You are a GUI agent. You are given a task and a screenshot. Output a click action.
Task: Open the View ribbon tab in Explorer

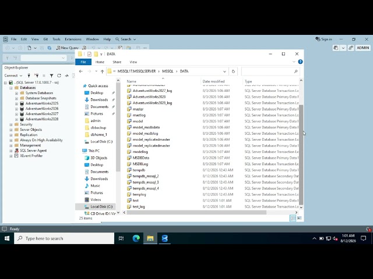tap(133, 62)
